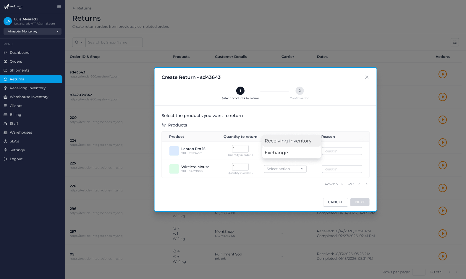Click the Laptop Pro 15 product thumbnail
Image resolution: width=466 pixels, height=279 pixels.
point(174,151)
